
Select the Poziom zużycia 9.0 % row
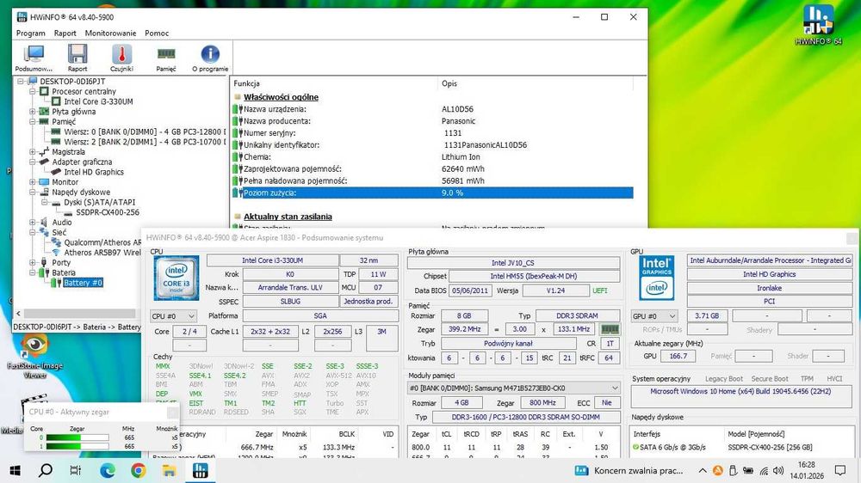(x=433, y=193)
